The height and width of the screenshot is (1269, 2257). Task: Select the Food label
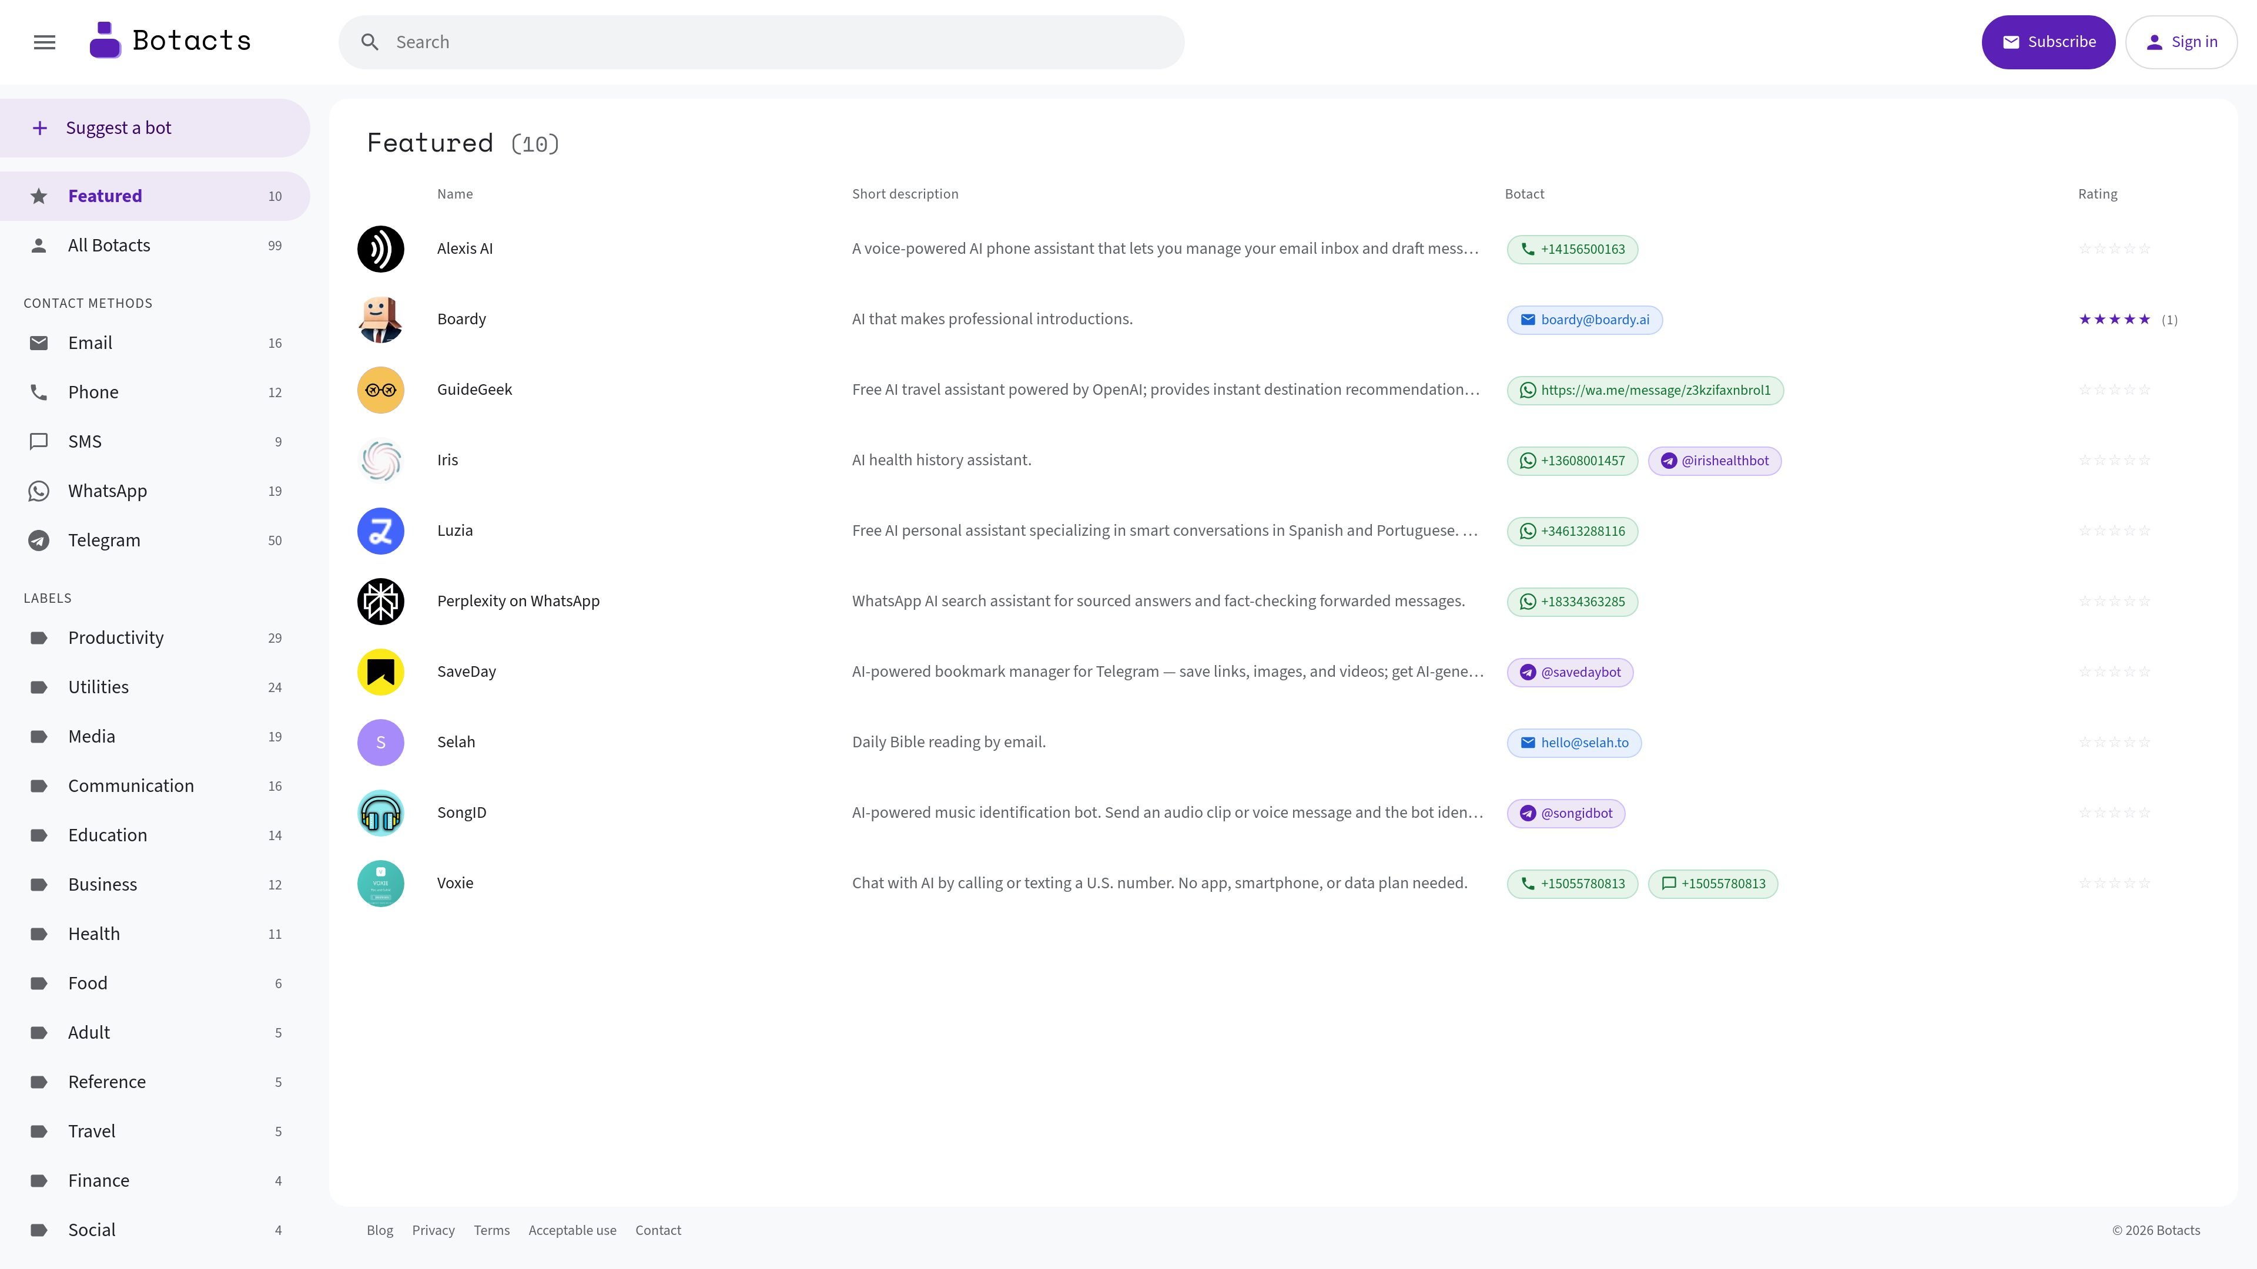coord(155,983)
